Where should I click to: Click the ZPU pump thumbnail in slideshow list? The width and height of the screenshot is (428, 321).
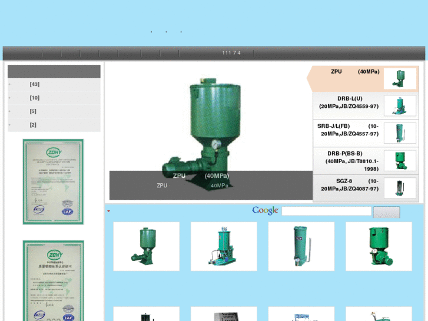pos(400,79)
